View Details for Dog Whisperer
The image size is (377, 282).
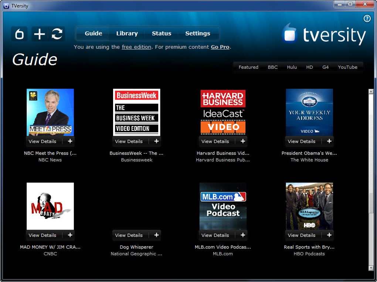(x=129, y=235)
